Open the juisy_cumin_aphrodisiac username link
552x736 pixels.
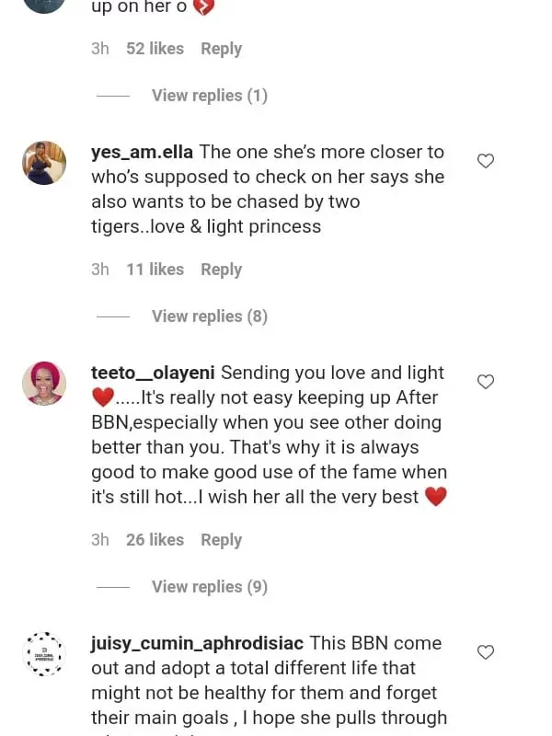197,644
